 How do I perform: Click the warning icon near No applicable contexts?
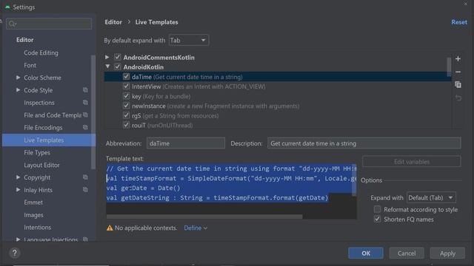pos(110,228)
